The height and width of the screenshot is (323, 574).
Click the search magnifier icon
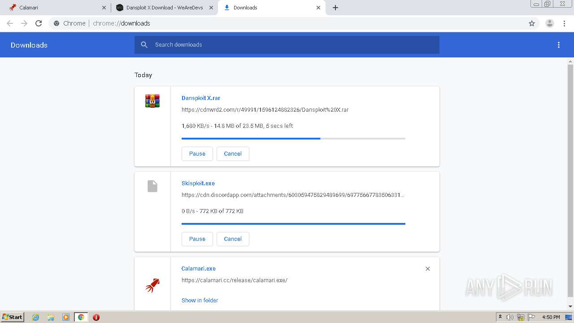(144, 45)
